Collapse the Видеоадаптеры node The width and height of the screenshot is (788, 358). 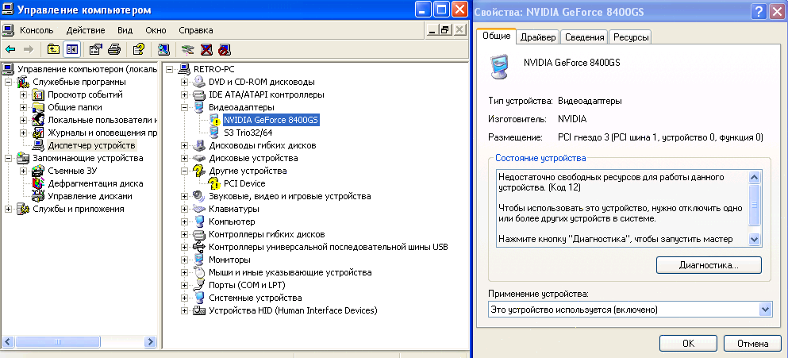(184, 107)
